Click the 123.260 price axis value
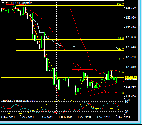142x125 pixels. [x=131, y=57]
